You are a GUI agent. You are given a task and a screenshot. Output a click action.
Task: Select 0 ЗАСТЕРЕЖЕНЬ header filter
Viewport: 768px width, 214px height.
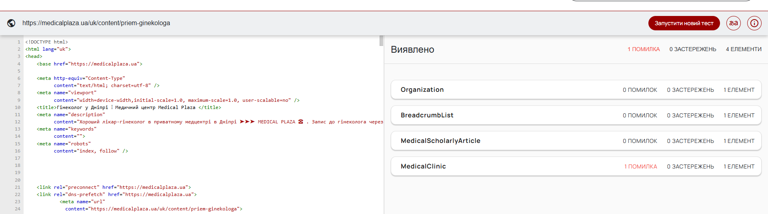[692, 49]
